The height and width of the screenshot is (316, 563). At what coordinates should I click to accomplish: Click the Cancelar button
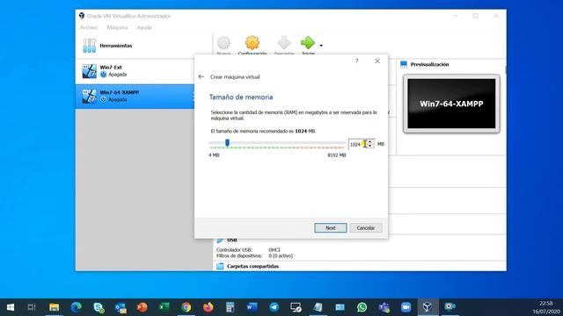pyautogui.click(x=366, y=228)
